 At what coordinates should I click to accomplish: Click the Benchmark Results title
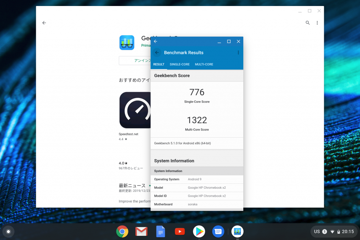[x=184, y=53]
